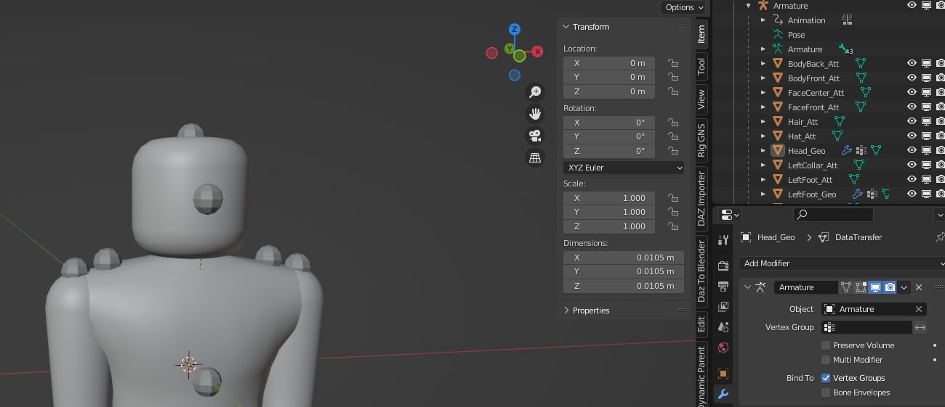
Task: Click the blue Z axis gizmo ball
Action: pos(515,30)
